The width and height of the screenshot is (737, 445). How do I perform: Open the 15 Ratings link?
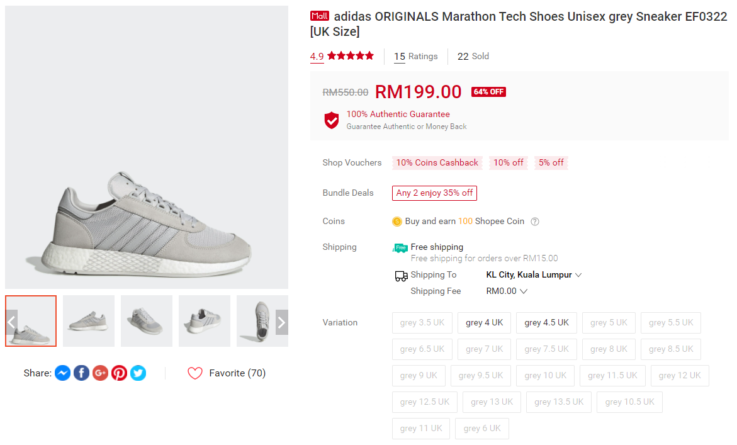point(415,57)
